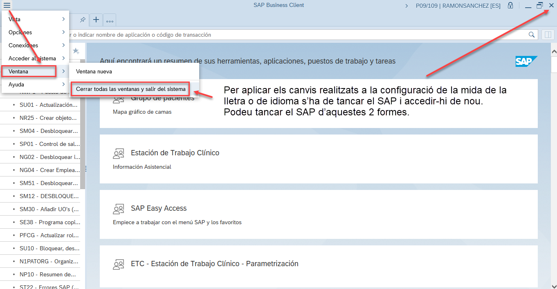Add a new tab with plus button

coord(96,20)
